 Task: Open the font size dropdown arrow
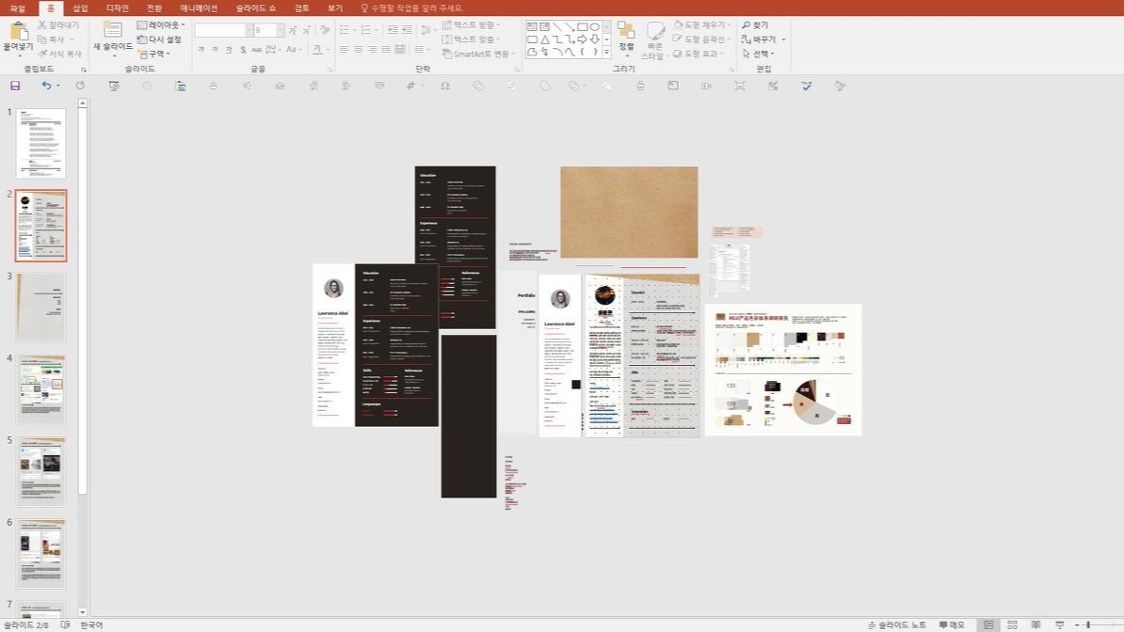[x=281, y=30]
